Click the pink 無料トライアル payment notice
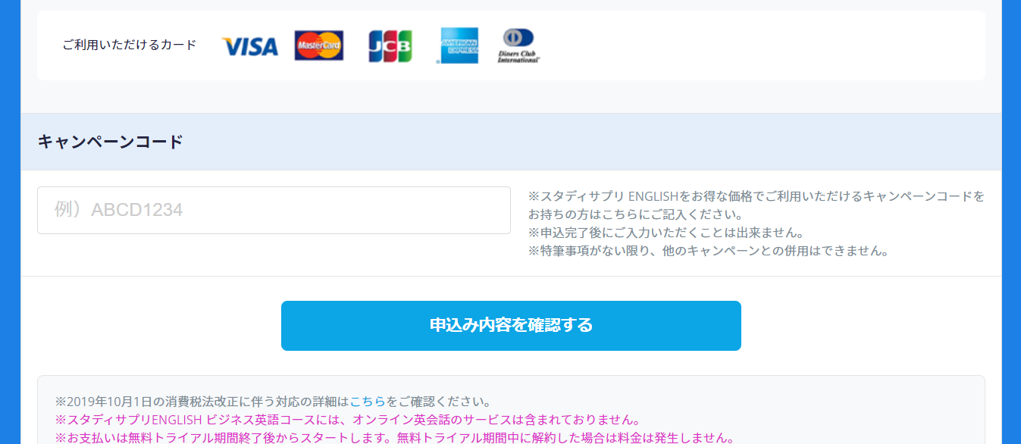Viewport: 1021px width, 444px height. 394,438
